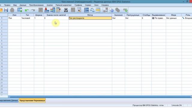
Task: Click 'Процессор IBM SPSS Statistics готов' status
Action: (x=148, y=105)
